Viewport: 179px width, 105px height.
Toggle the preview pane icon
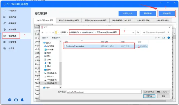point(164,38)
